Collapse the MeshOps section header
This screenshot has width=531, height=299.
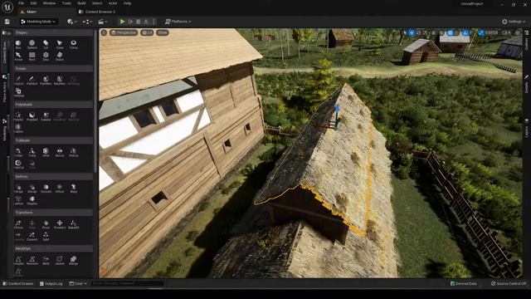tap(53, 248)
